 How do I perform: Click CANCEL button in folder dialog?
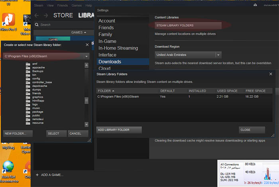pyautogui.click(x=78, y=134)
